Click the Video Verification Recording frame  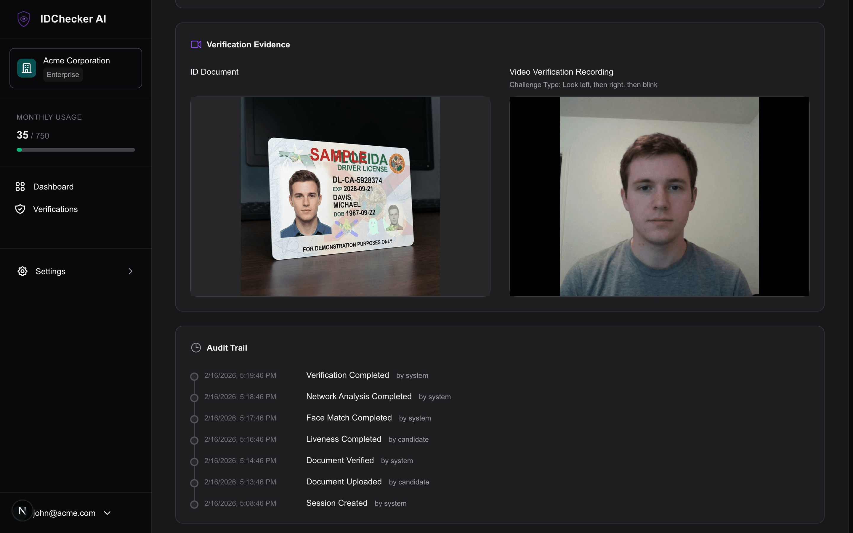coord(659,196)
